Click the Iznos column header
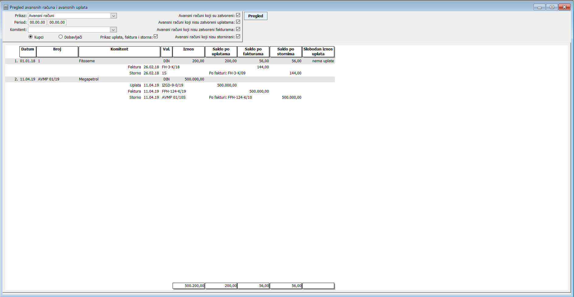 [x=188, y=51]
